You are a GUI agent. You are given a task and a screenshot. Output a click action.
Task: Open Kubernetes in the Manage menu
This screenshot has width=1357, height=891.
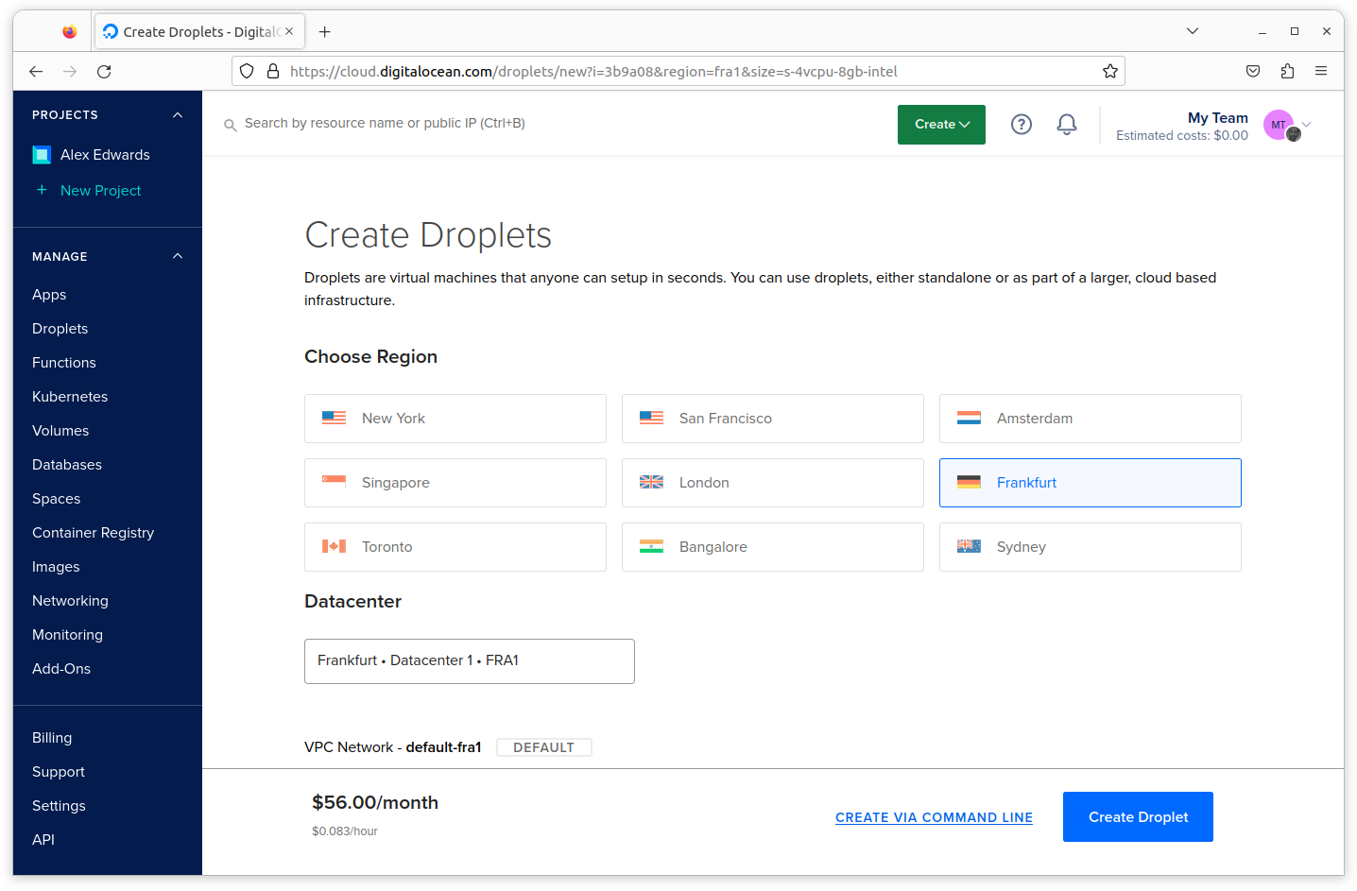tap(70, 397)
